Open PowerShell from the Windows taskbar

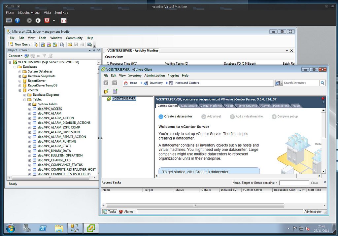tap(43, 228)
